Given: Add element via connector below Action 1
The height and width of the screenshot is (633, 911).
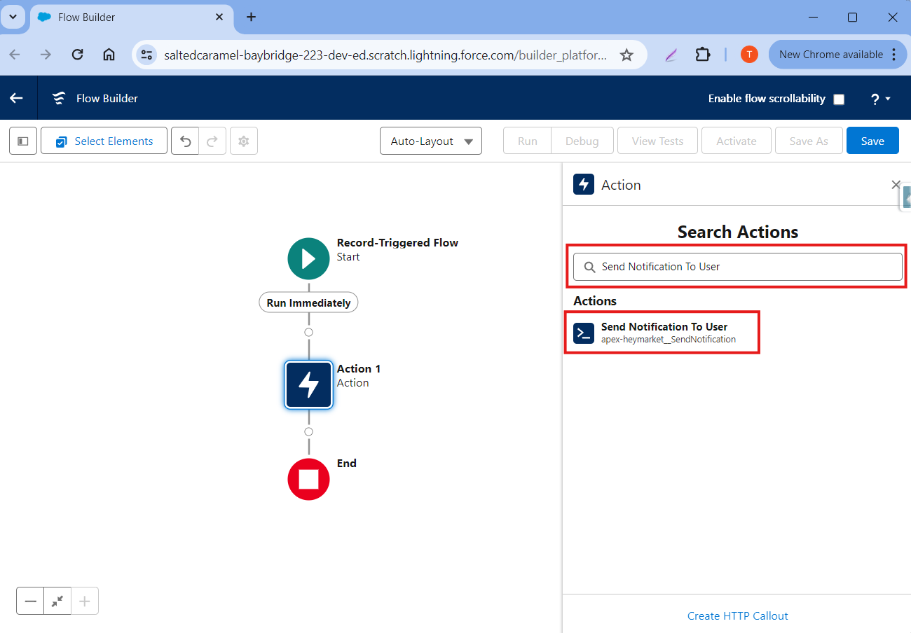Looking at the screenshot, I should pos(308,431).
